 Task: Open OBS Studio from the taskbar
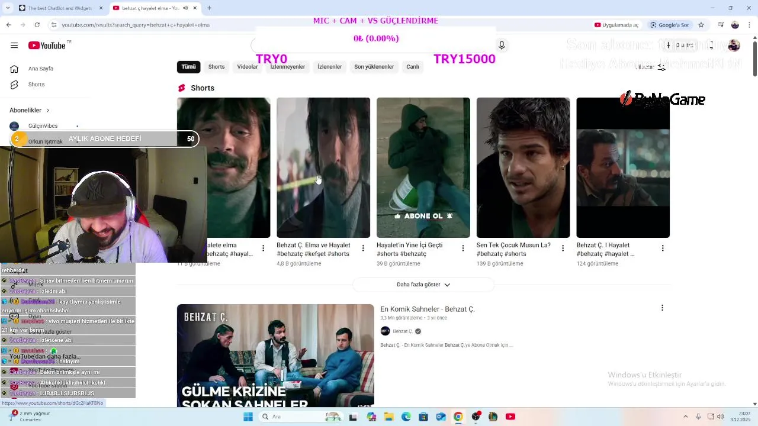[x=476, y=417]
